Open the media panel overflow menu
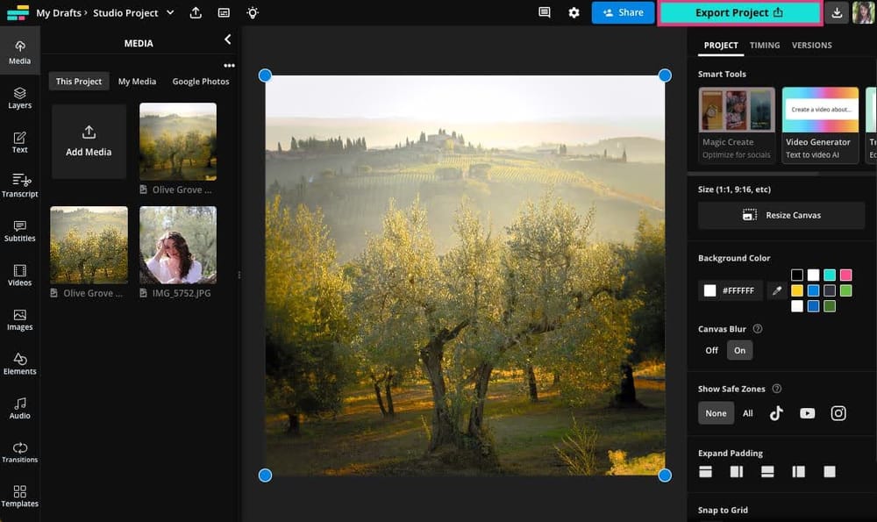 pyautogui.click(x=230, y=64)
